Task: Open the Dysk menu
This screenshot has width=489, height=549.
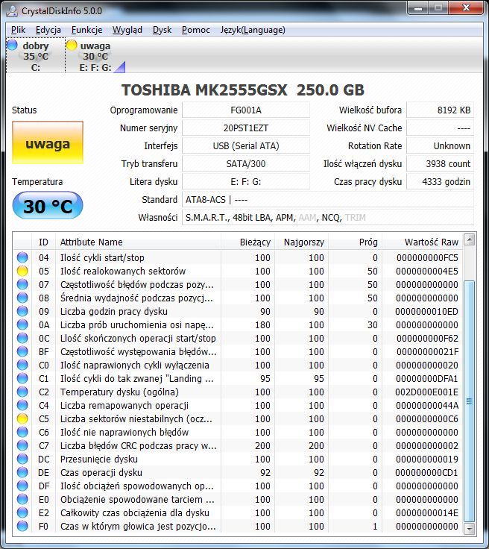Action: [x=162, y=30]
